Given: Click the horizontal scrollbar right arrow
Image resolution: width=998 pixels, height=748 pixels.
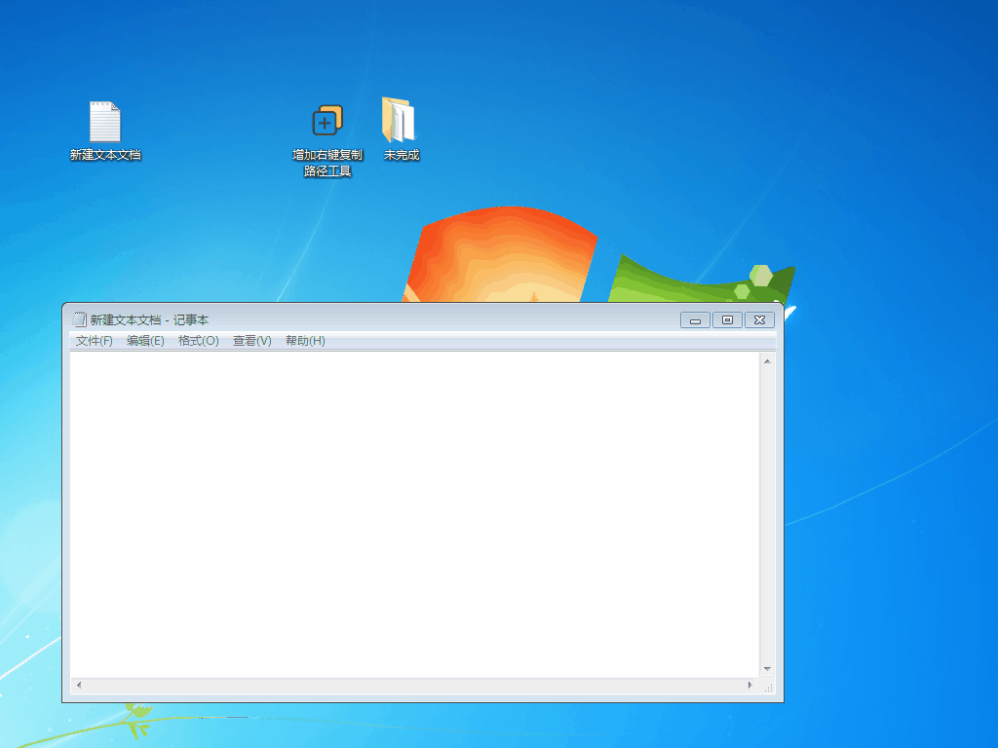Looking at the screenshot, I should point(749,685).
